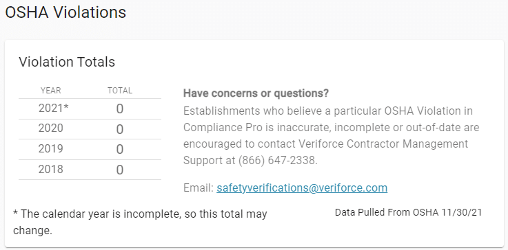Click the 2021 total value of 0
Screen dimensions: 508x250
coord(120,109)
